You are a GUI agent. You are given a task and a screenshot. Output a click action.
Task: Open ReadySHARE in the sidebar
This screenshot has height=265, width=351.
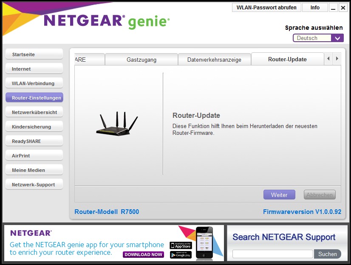(x=34, y=141)
